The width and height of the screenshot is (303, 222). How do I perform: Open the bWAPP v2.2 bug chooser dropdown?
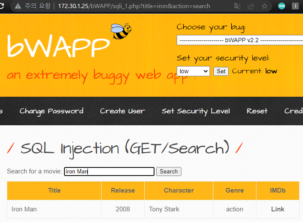(x=240, y=40)
